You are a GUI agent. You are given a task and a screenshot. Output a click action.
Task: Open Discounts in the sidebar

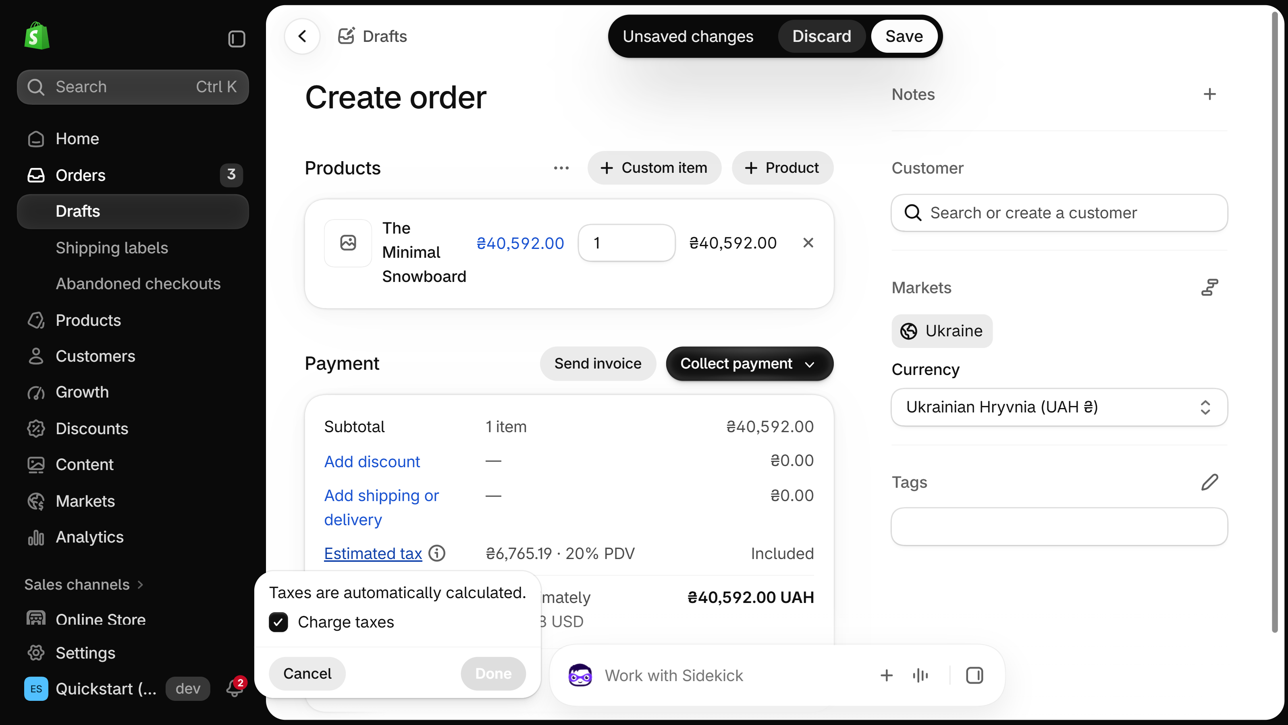click(x=133, y=428)
